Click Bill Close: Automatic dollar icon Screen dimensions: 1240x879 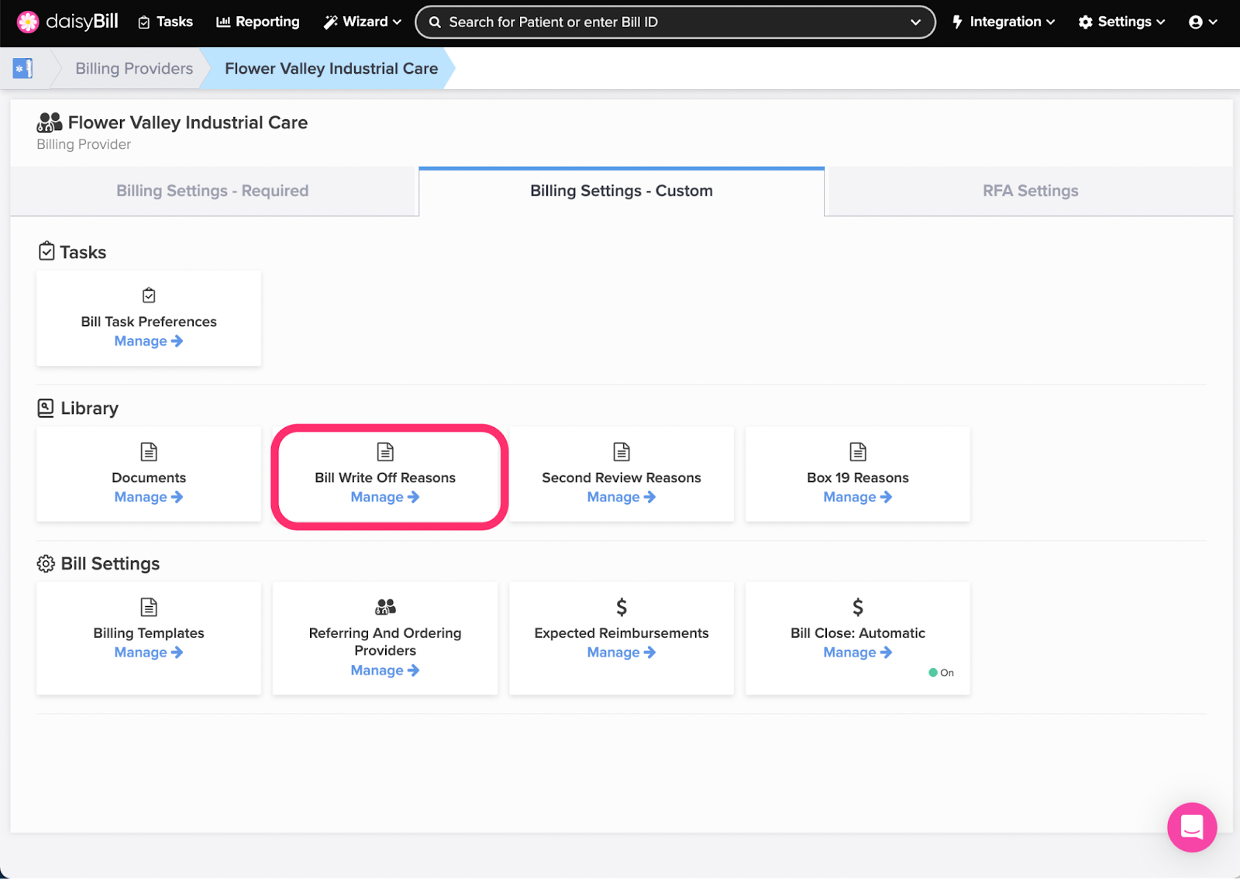(858, 607)
